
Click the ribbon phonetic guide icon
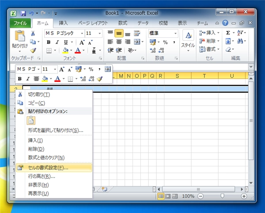point(94,50)
